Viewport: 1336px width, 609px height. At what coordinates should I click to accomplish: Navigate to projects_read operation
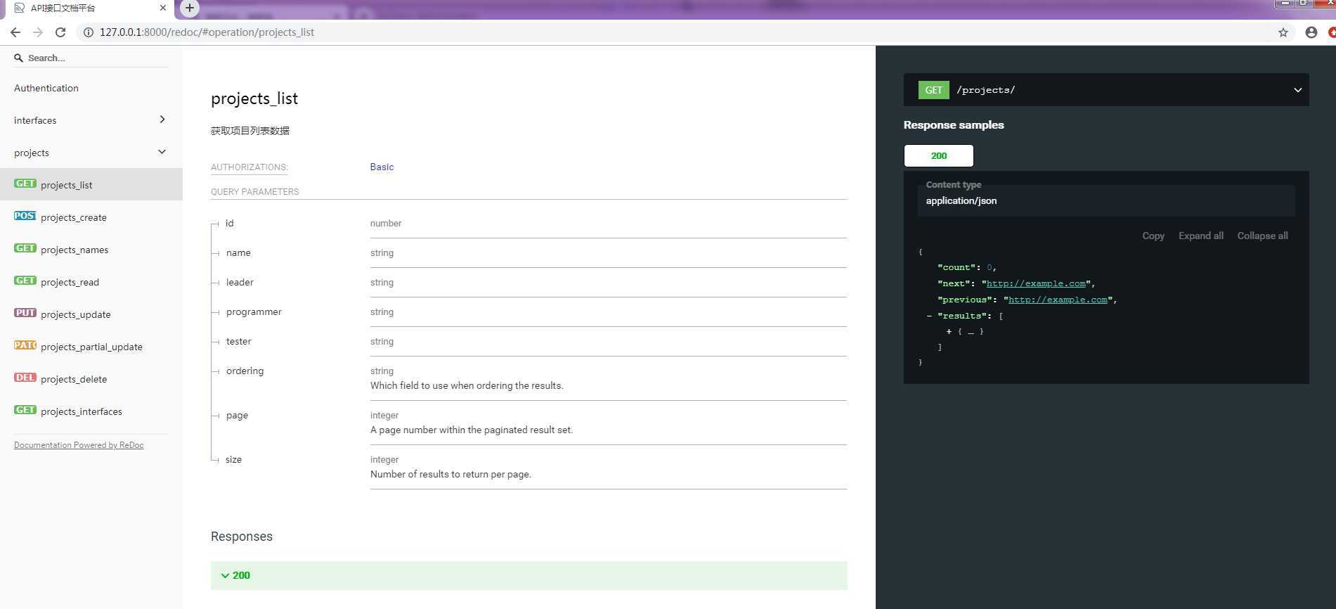click(x=70, y=282)
